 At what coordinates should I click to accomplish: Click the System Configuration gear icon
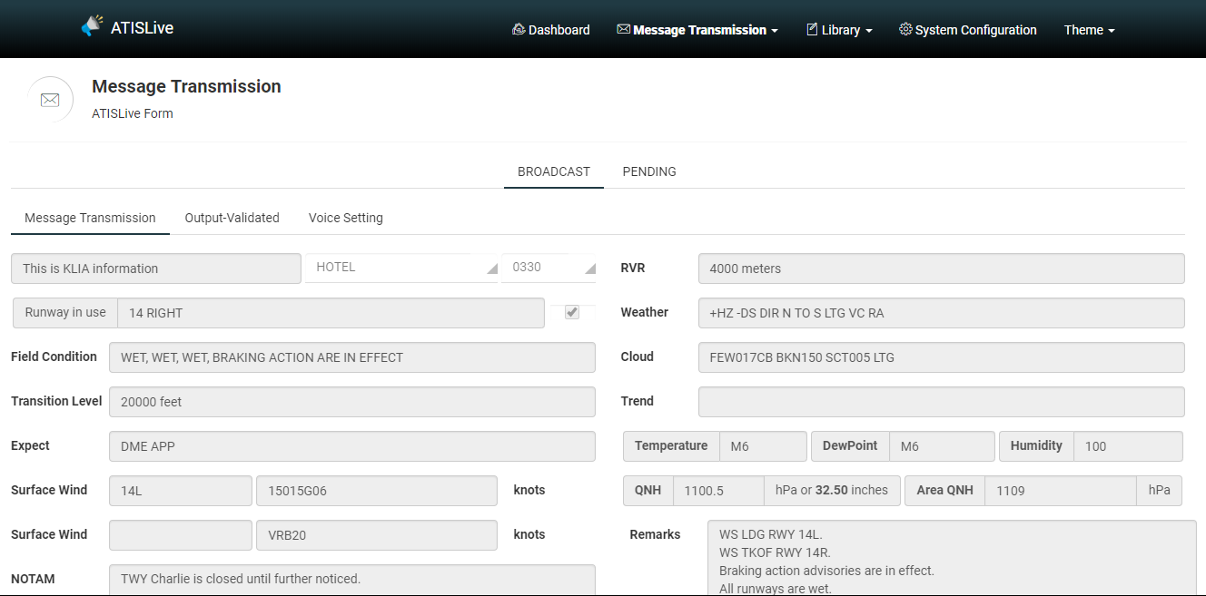(905, 29)
